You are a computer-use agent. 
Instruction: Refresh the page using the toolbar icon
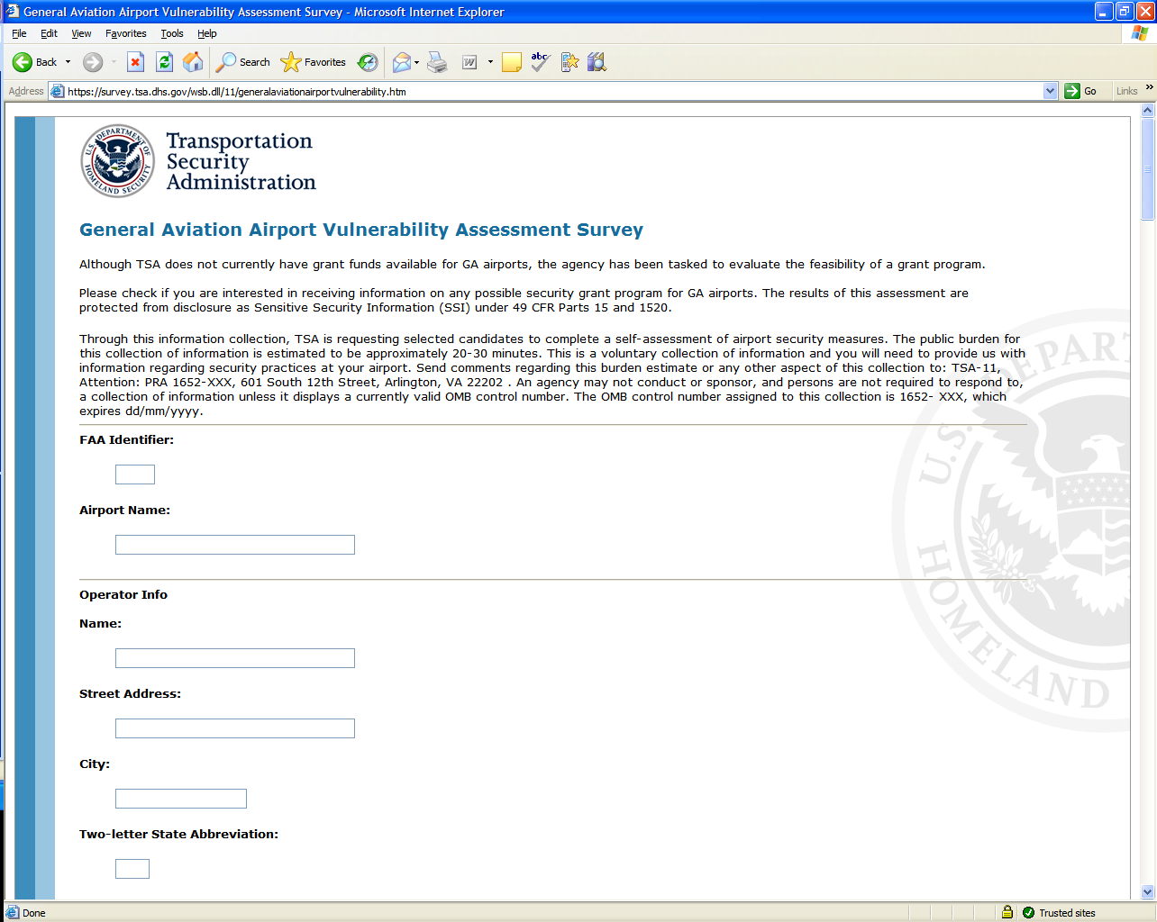click(164, 62)
